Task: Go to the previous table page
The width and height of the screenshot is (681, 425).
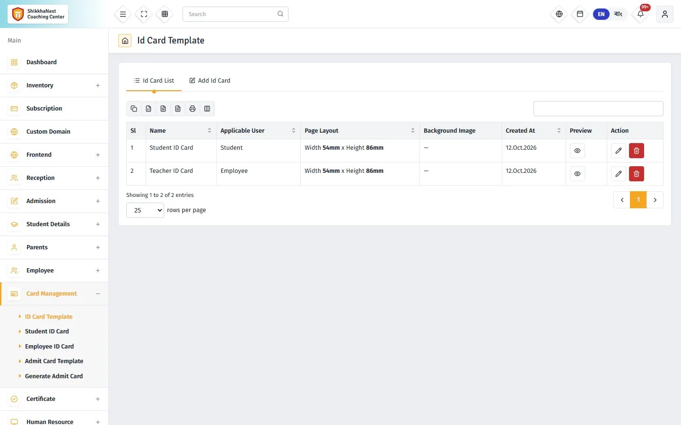Action: click(x=622, y=200)
